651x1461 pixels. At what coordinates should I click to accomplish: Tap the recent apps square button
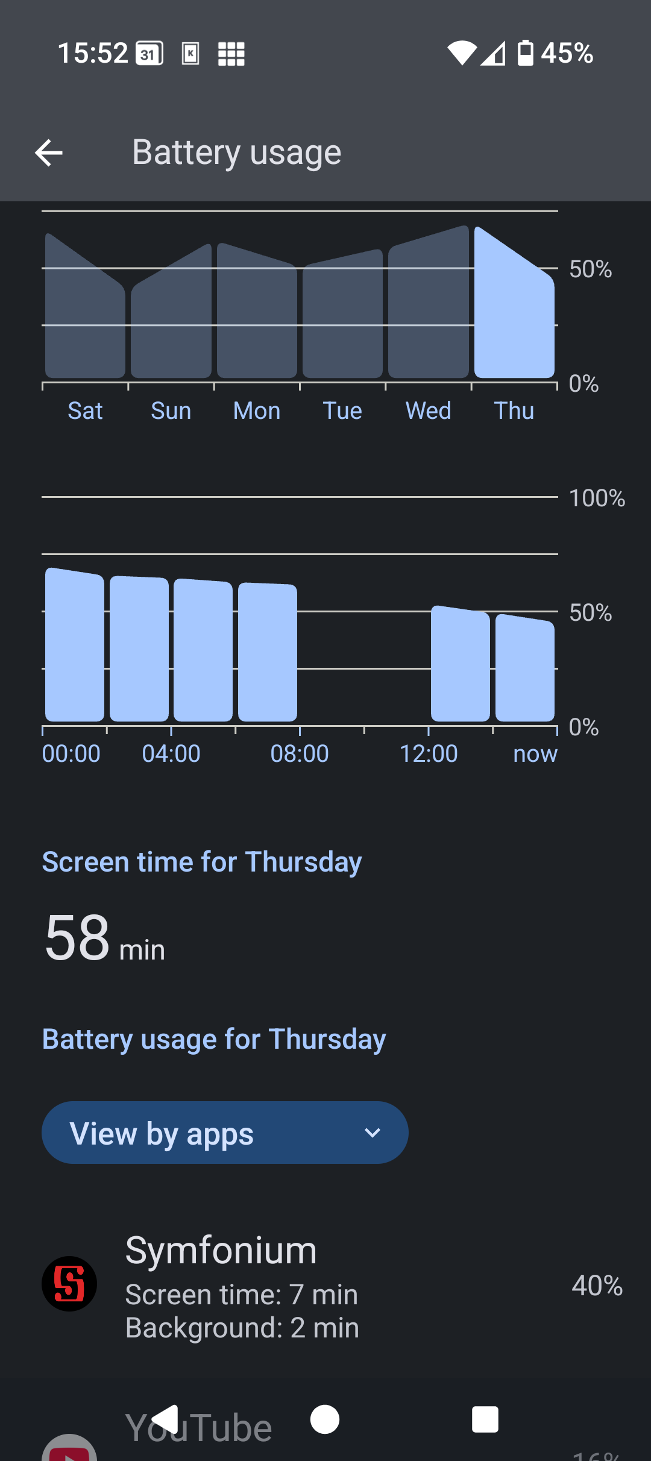click(x=485, y=1419)
